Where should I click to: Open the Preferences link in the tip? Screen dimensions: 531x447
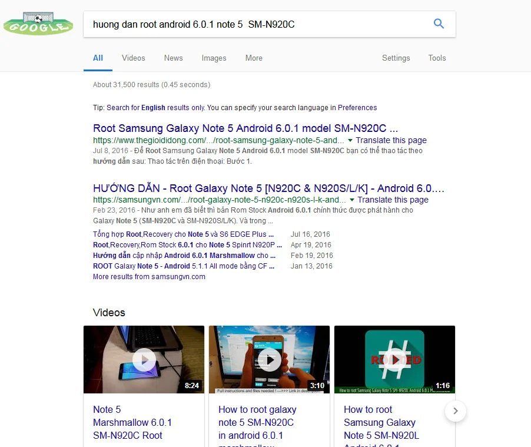click(x=357, y=108)
